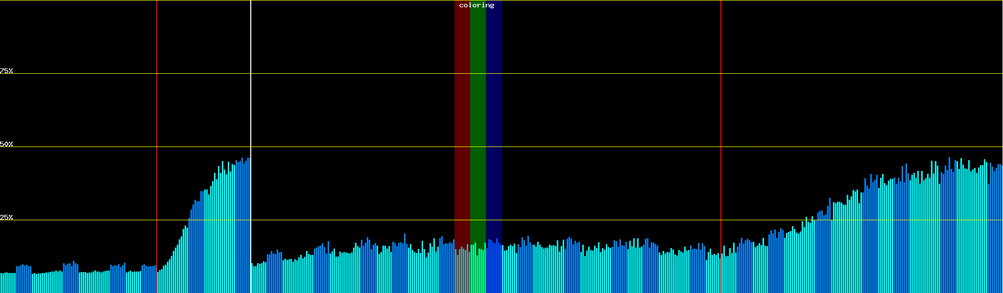Click the 25% axis label

[6, 217]
